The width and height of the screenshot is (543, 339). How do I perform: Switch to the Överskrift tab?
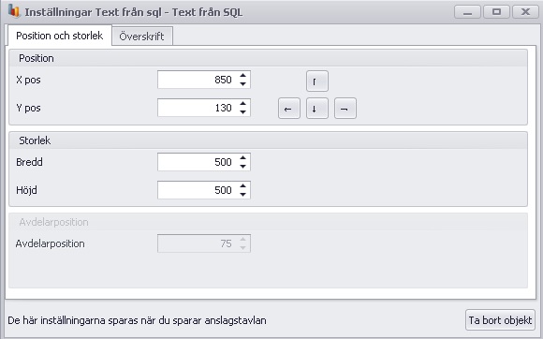pos(141,37)
